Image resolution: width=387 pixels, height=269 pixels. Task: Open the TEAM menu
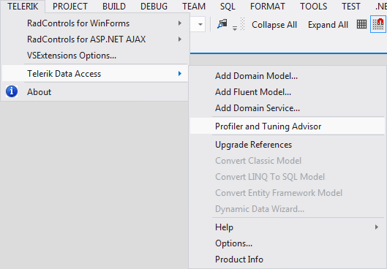pos(194,7)
